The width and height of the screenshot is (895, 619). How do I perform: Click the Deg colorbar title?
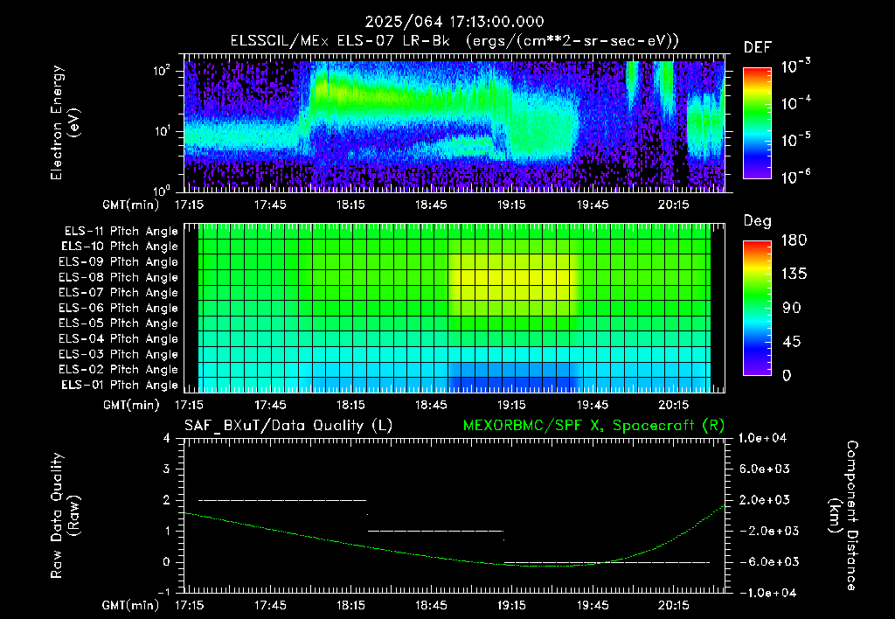click(x=758, y=221)
